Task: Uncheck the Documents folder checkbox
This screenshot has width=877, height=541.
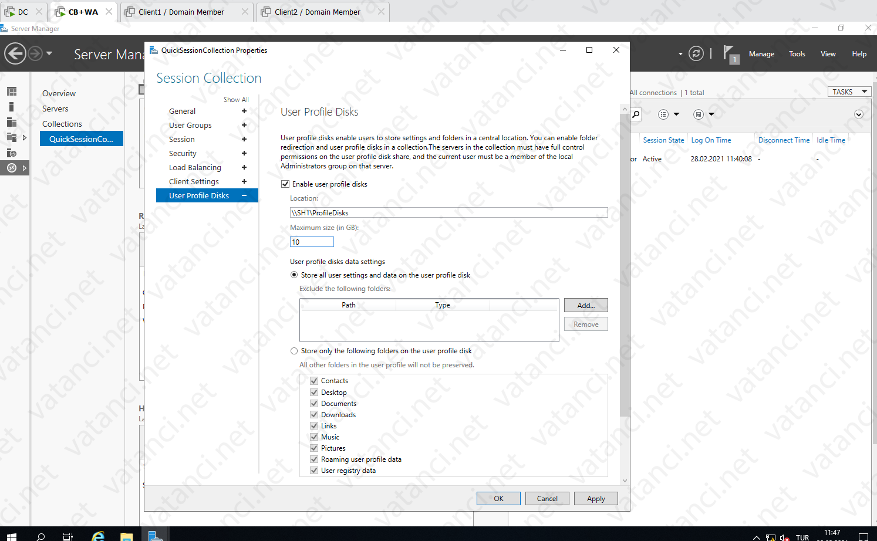Action: pyautogui.click(x=314, y=403)
